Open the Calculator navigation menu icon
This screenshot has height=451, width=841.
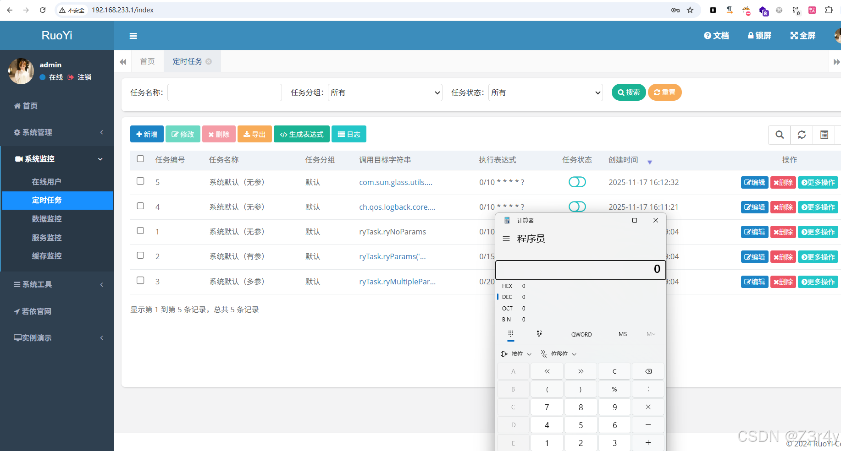506,239
